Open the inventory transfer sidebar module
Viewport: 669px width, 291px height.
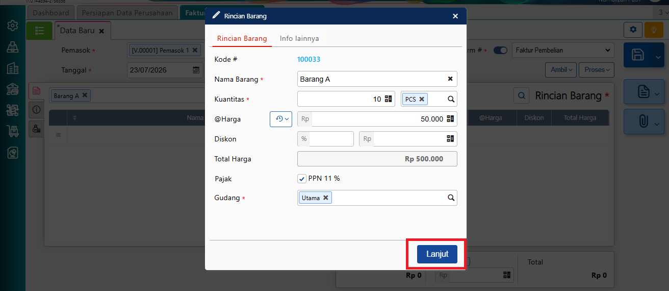[13, 110]
